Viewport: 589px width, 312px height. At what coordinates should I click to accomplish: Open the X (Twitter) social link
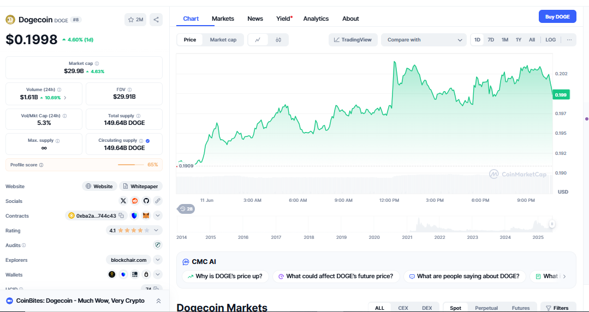[123, 201]
